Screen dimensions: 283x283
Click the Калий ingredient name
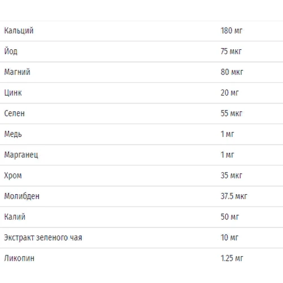tap(15, 217)
